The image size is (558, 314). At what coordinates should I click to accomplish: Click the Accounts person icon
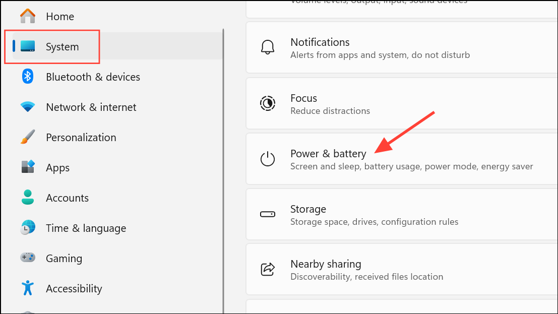28,198
